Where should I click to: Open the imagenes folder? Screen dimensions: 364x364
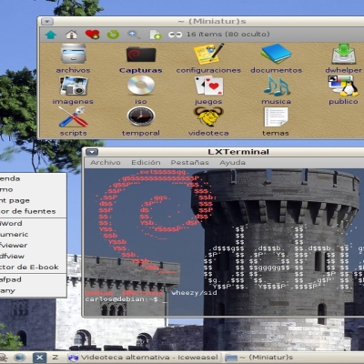click(73, 90)
